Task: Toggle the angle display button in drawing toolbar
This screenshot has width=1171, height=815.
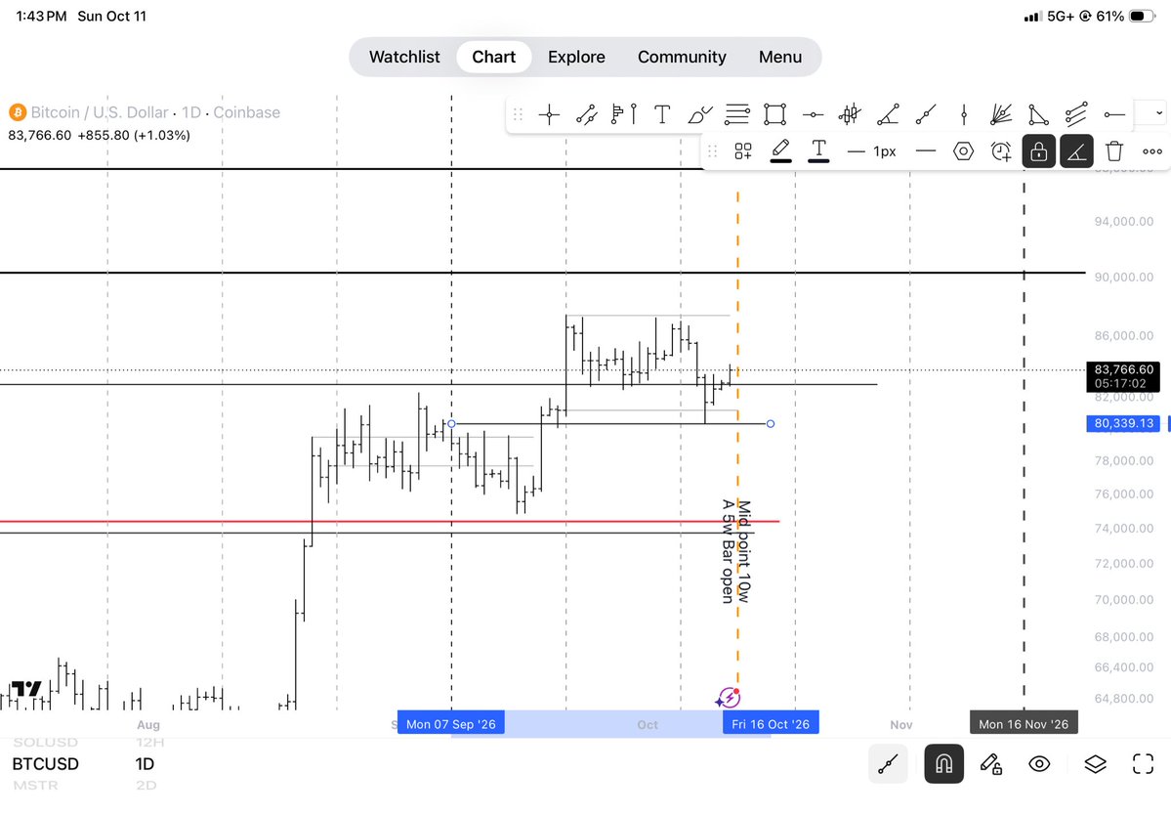Action: click(x=1076, y=151)
